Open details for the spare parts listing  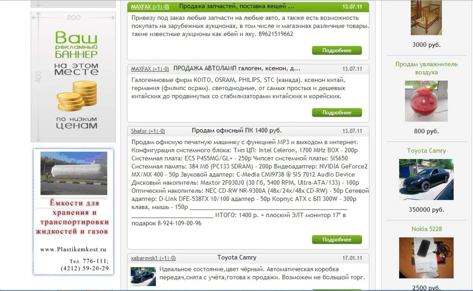(x=337, y=50)
